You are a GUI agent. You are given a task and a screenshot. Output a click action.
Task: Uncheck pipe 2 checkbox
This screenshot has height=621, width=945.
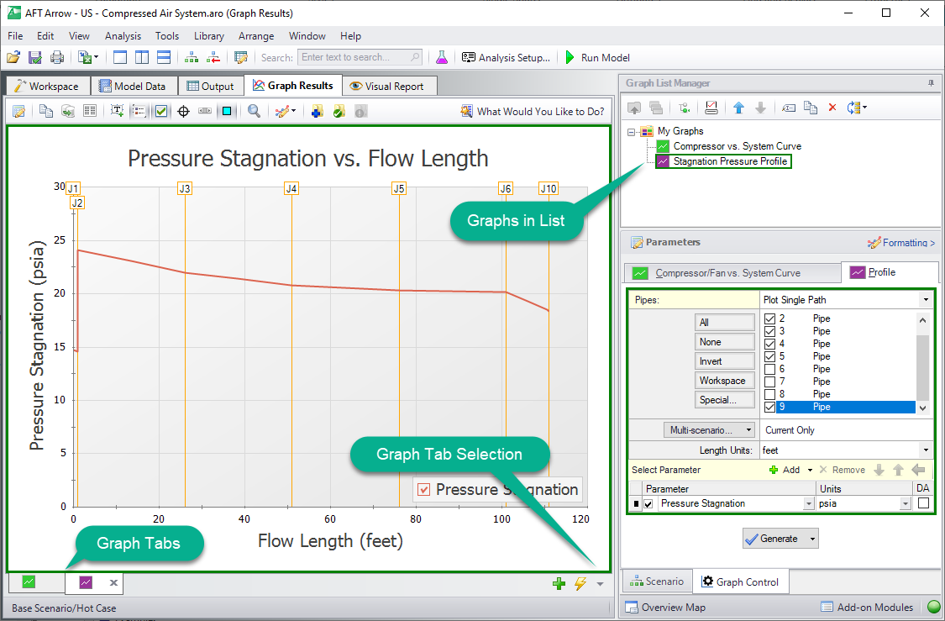[x=769, y=318]
